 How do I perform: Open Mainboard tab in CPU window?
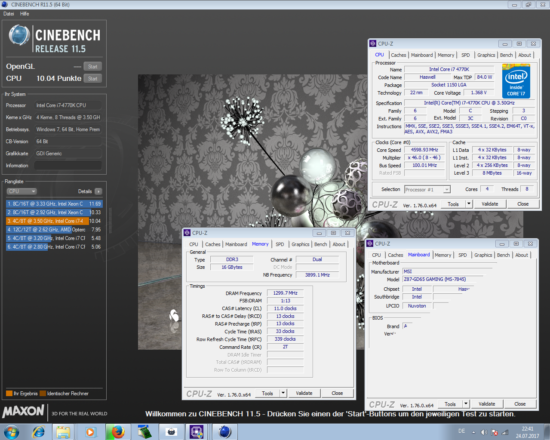(x=422, y=55)
